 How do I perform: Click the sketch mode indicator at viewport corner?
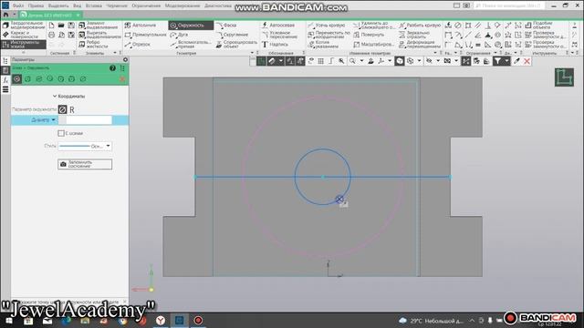tap(564, 77)
